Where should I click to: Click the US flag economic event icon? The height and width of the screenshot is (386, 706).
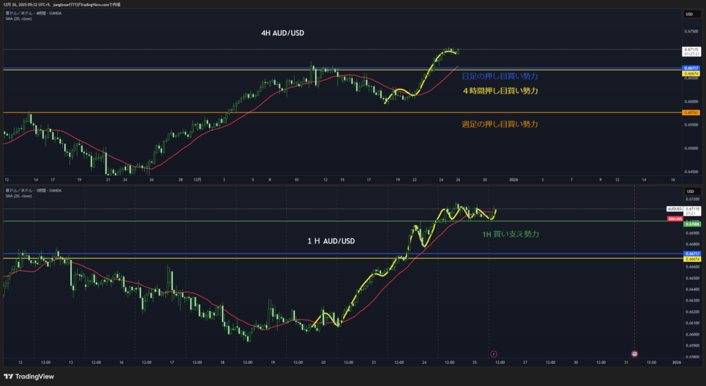634,354
